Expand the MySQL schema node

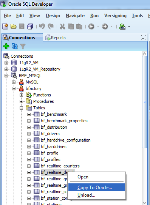[x=14, y=82]
